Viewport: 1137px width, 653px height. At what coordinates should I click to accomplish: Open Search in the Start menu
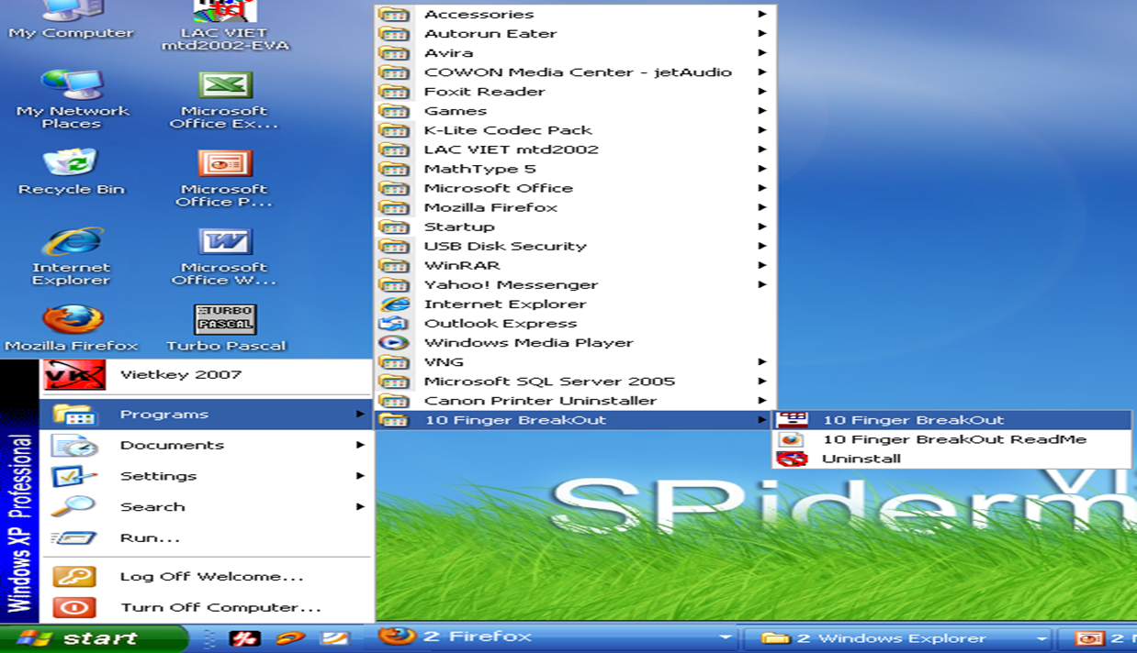pyautogui.click(x=207, y=506)
